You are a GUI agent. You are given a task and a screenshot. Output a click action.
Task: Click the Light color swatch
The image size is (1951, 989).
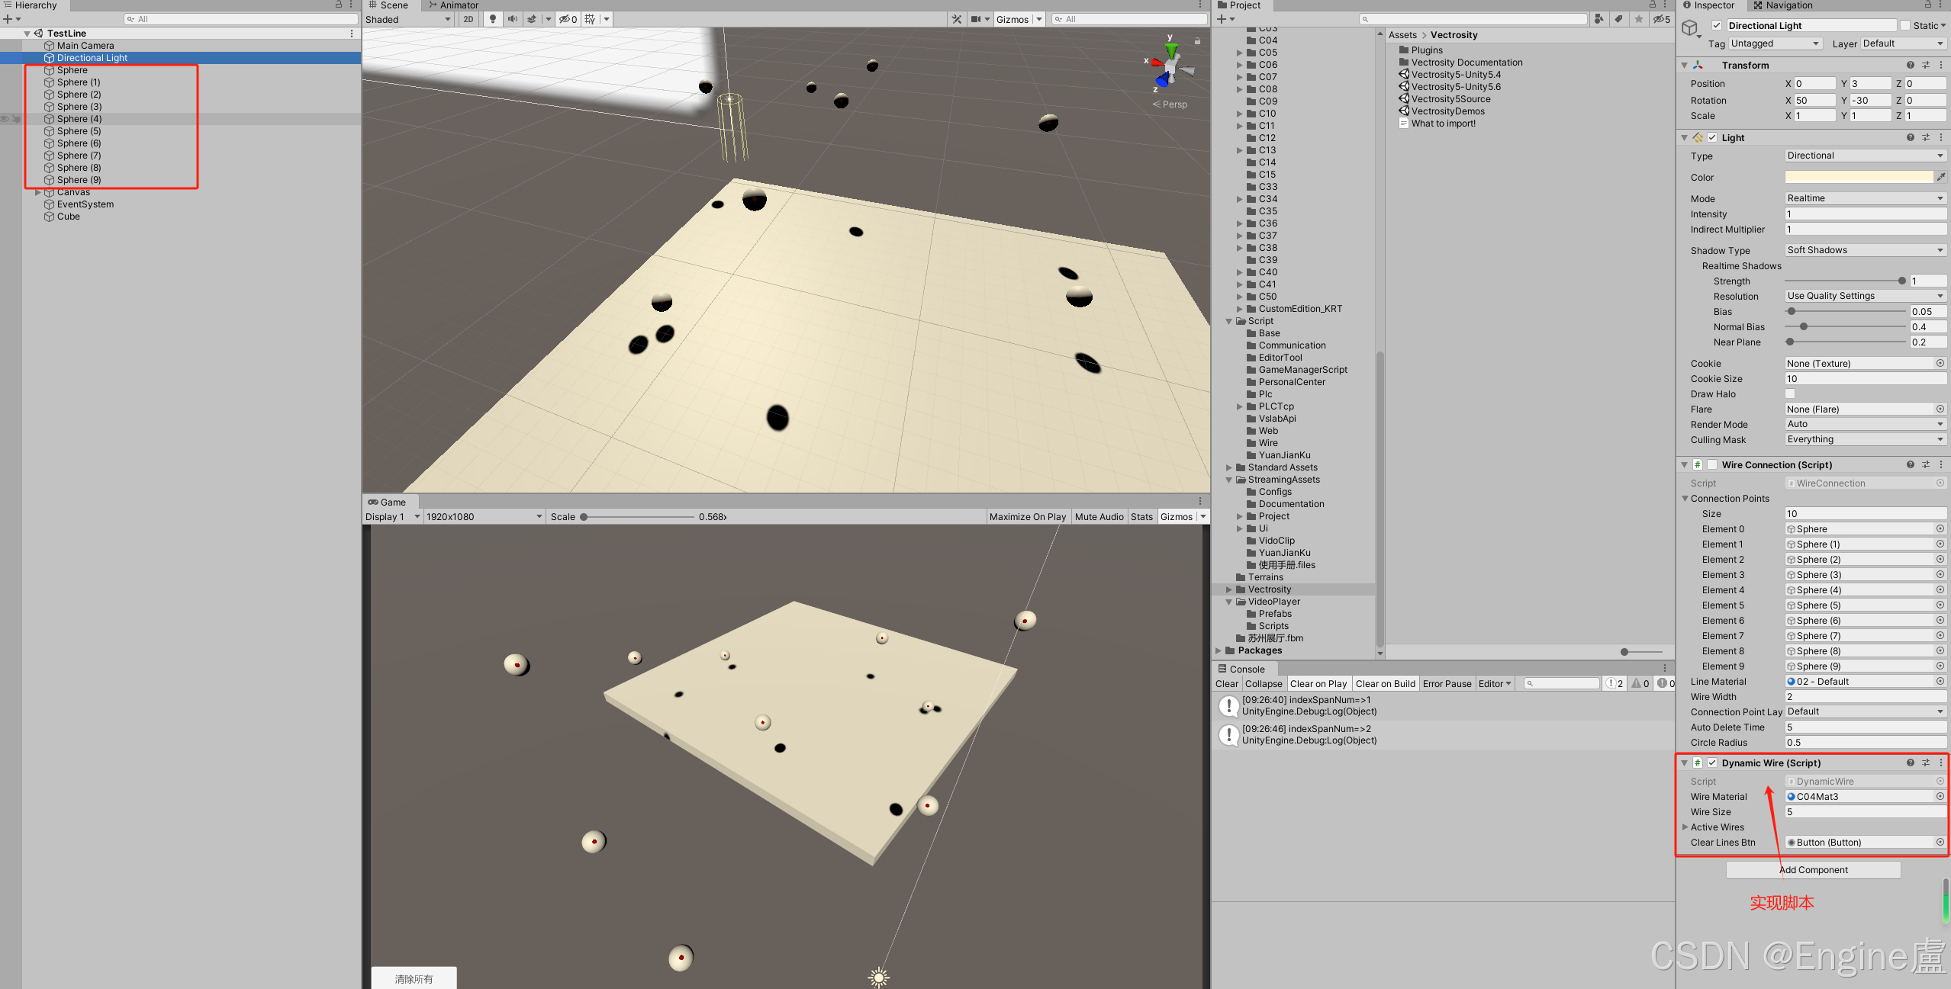[x=1859, y=177]
